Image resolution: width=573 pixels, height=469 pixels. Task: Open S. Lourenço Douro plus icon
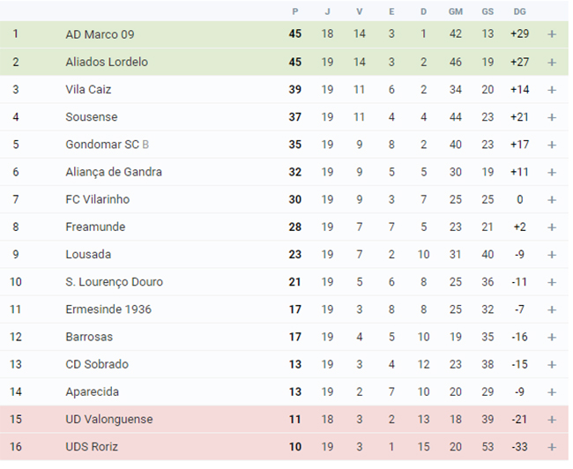point(552,282)
